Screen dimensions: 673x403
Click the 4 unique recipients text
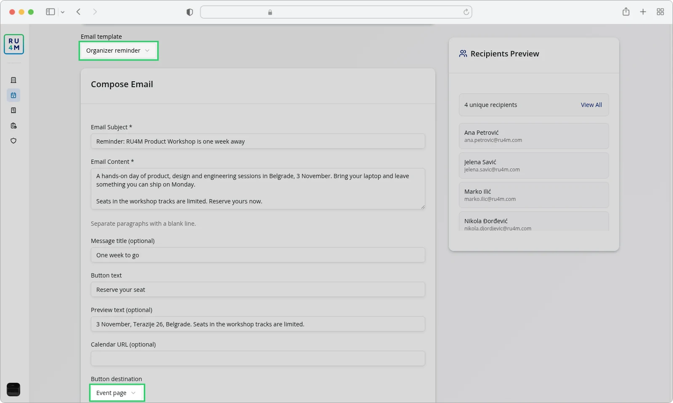tap(490, 105)
